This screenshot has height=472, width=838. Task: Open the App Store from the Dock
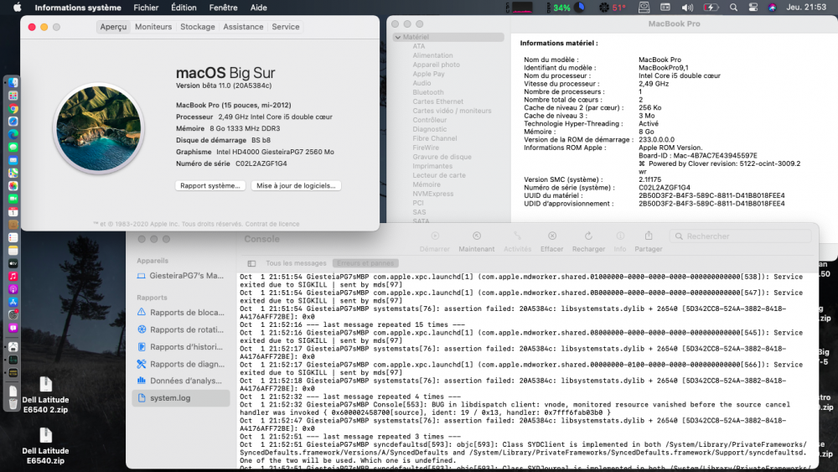(x=13, y=302)
